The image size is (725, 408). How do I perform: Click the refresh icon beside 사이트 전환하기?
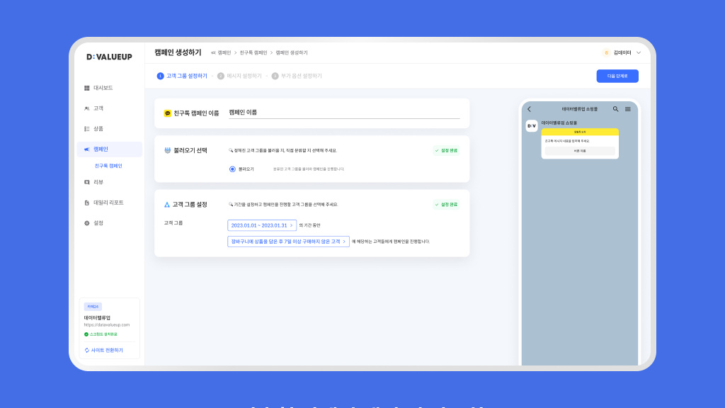[x=86, y=350]
